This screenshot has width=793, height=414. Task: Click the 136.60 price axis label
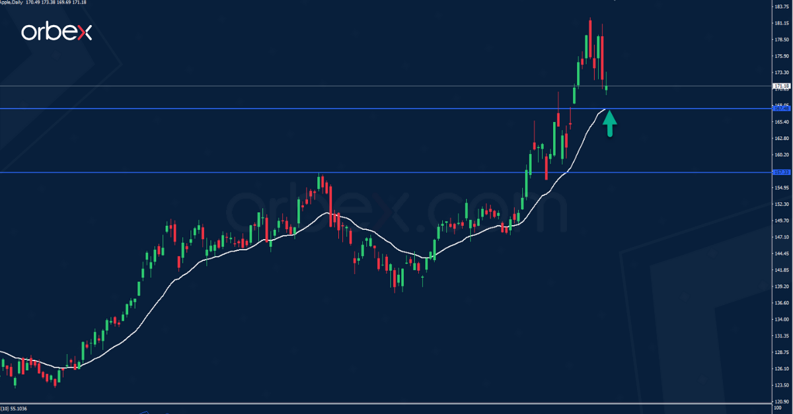(783, 303)
